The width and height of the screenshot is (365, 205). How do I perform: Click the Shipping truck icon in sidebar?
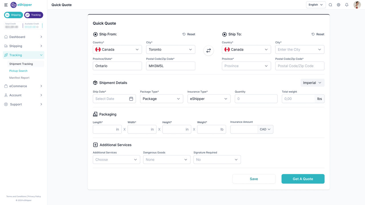tap(6, 46)
